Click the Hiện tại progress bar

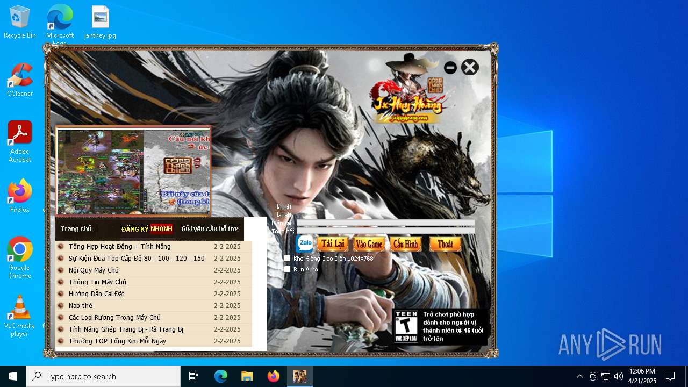tap(386, 223)
